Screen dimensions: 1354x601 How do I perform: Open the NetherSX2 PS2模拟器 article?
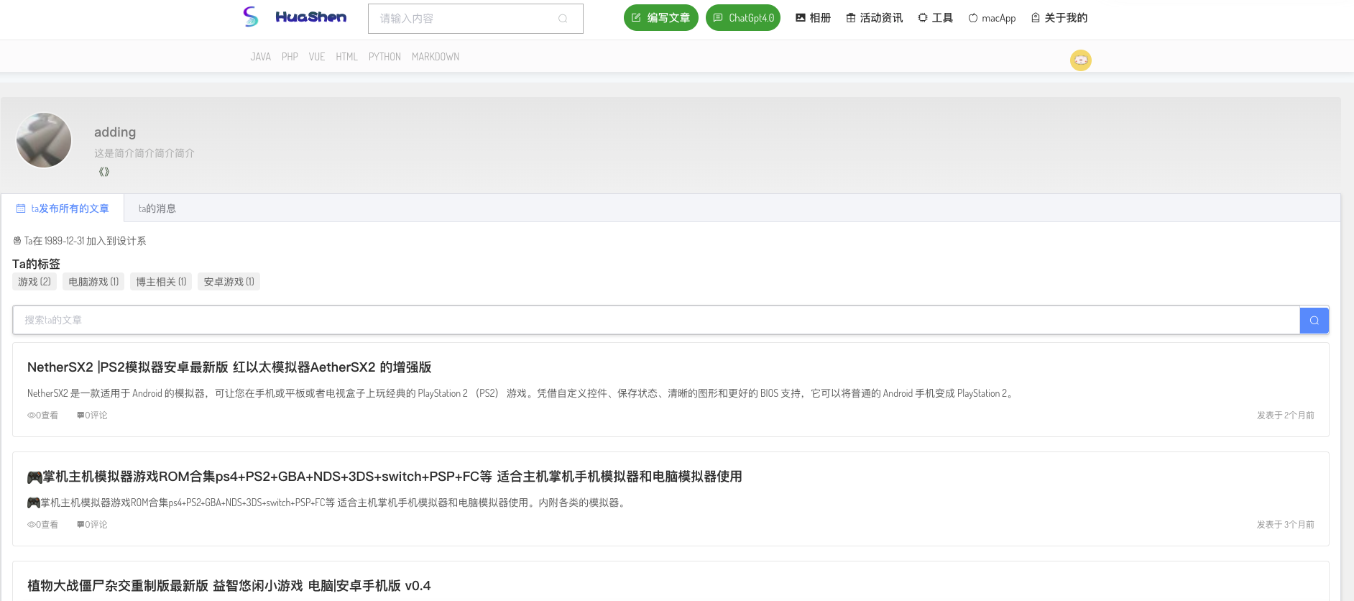coord(229,367)
